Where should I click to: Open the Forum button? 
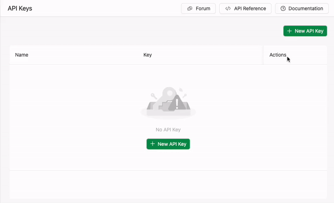tap(198, 8)
